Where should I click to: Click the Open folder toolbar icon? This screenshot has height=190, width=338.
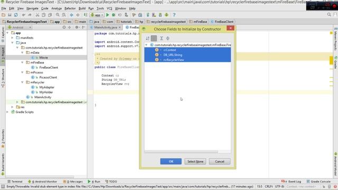(3, 15)
